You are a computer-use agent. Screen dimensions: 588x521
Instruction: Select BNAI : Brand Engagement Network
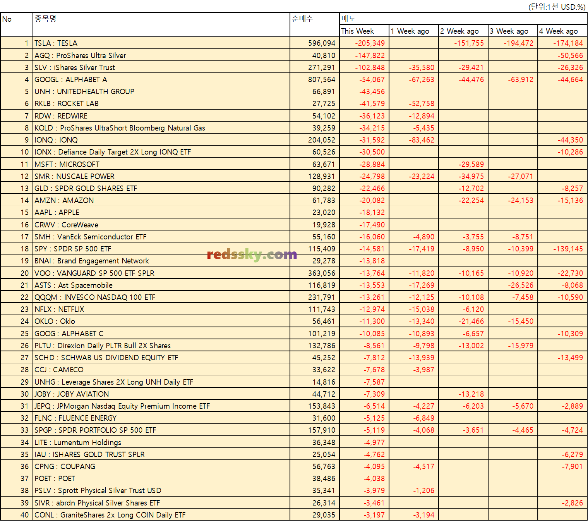point(161,261)
